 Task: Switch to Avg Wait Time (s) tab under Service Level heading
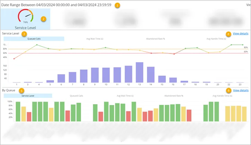(x=95, y=39)
